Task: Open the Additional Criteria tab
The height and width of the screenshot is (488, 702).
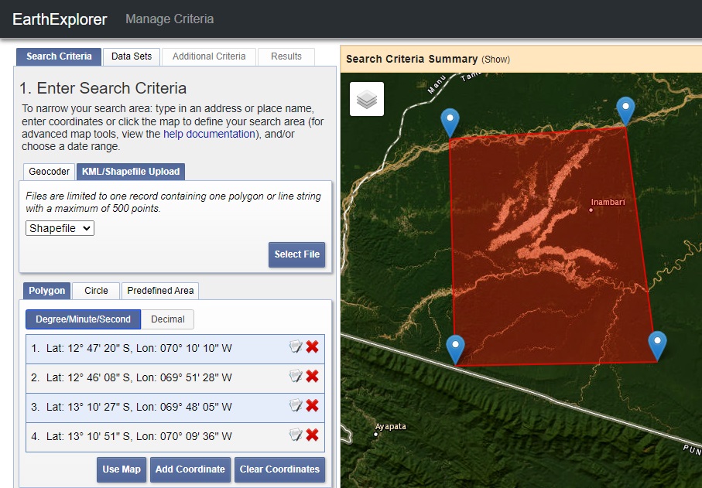Action: click(209, 56)
